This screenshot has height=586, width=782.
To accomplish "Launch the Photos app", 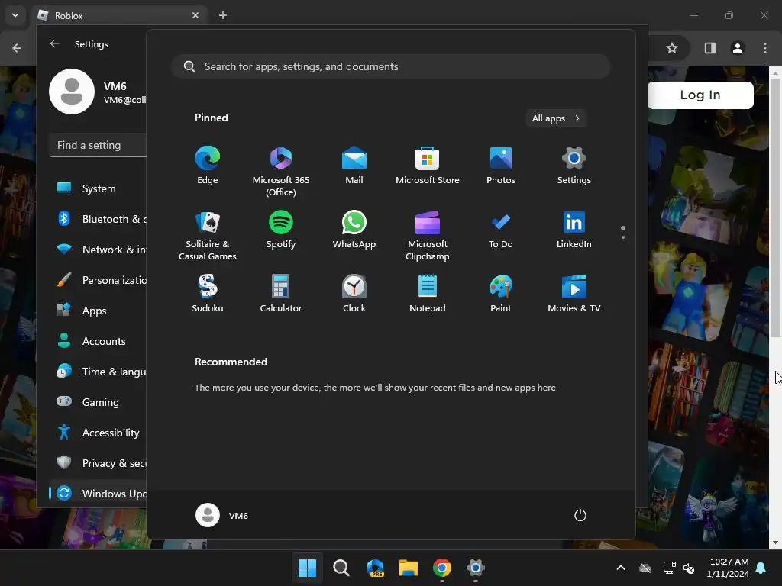I will click(501, 166).
